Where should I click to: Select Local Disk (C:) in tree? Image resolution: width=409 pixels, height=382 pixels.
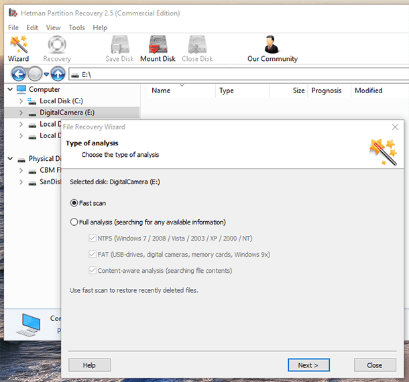(61, 101)
